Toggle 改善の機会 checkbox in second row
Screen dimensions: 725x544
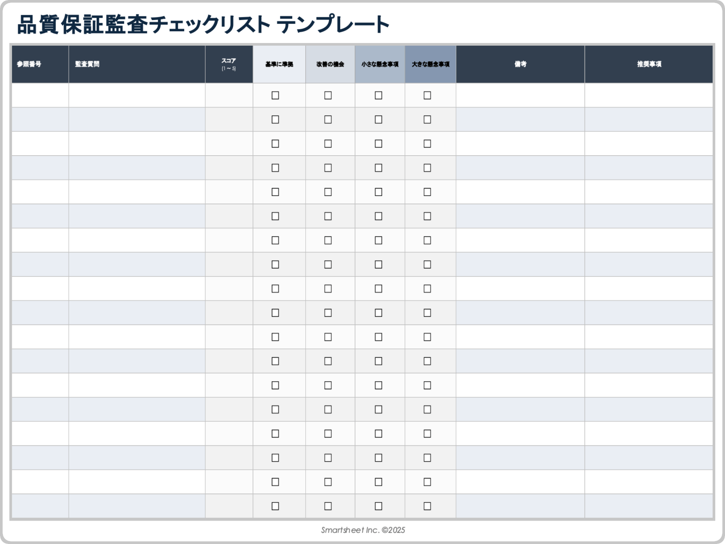click(328, 120)
